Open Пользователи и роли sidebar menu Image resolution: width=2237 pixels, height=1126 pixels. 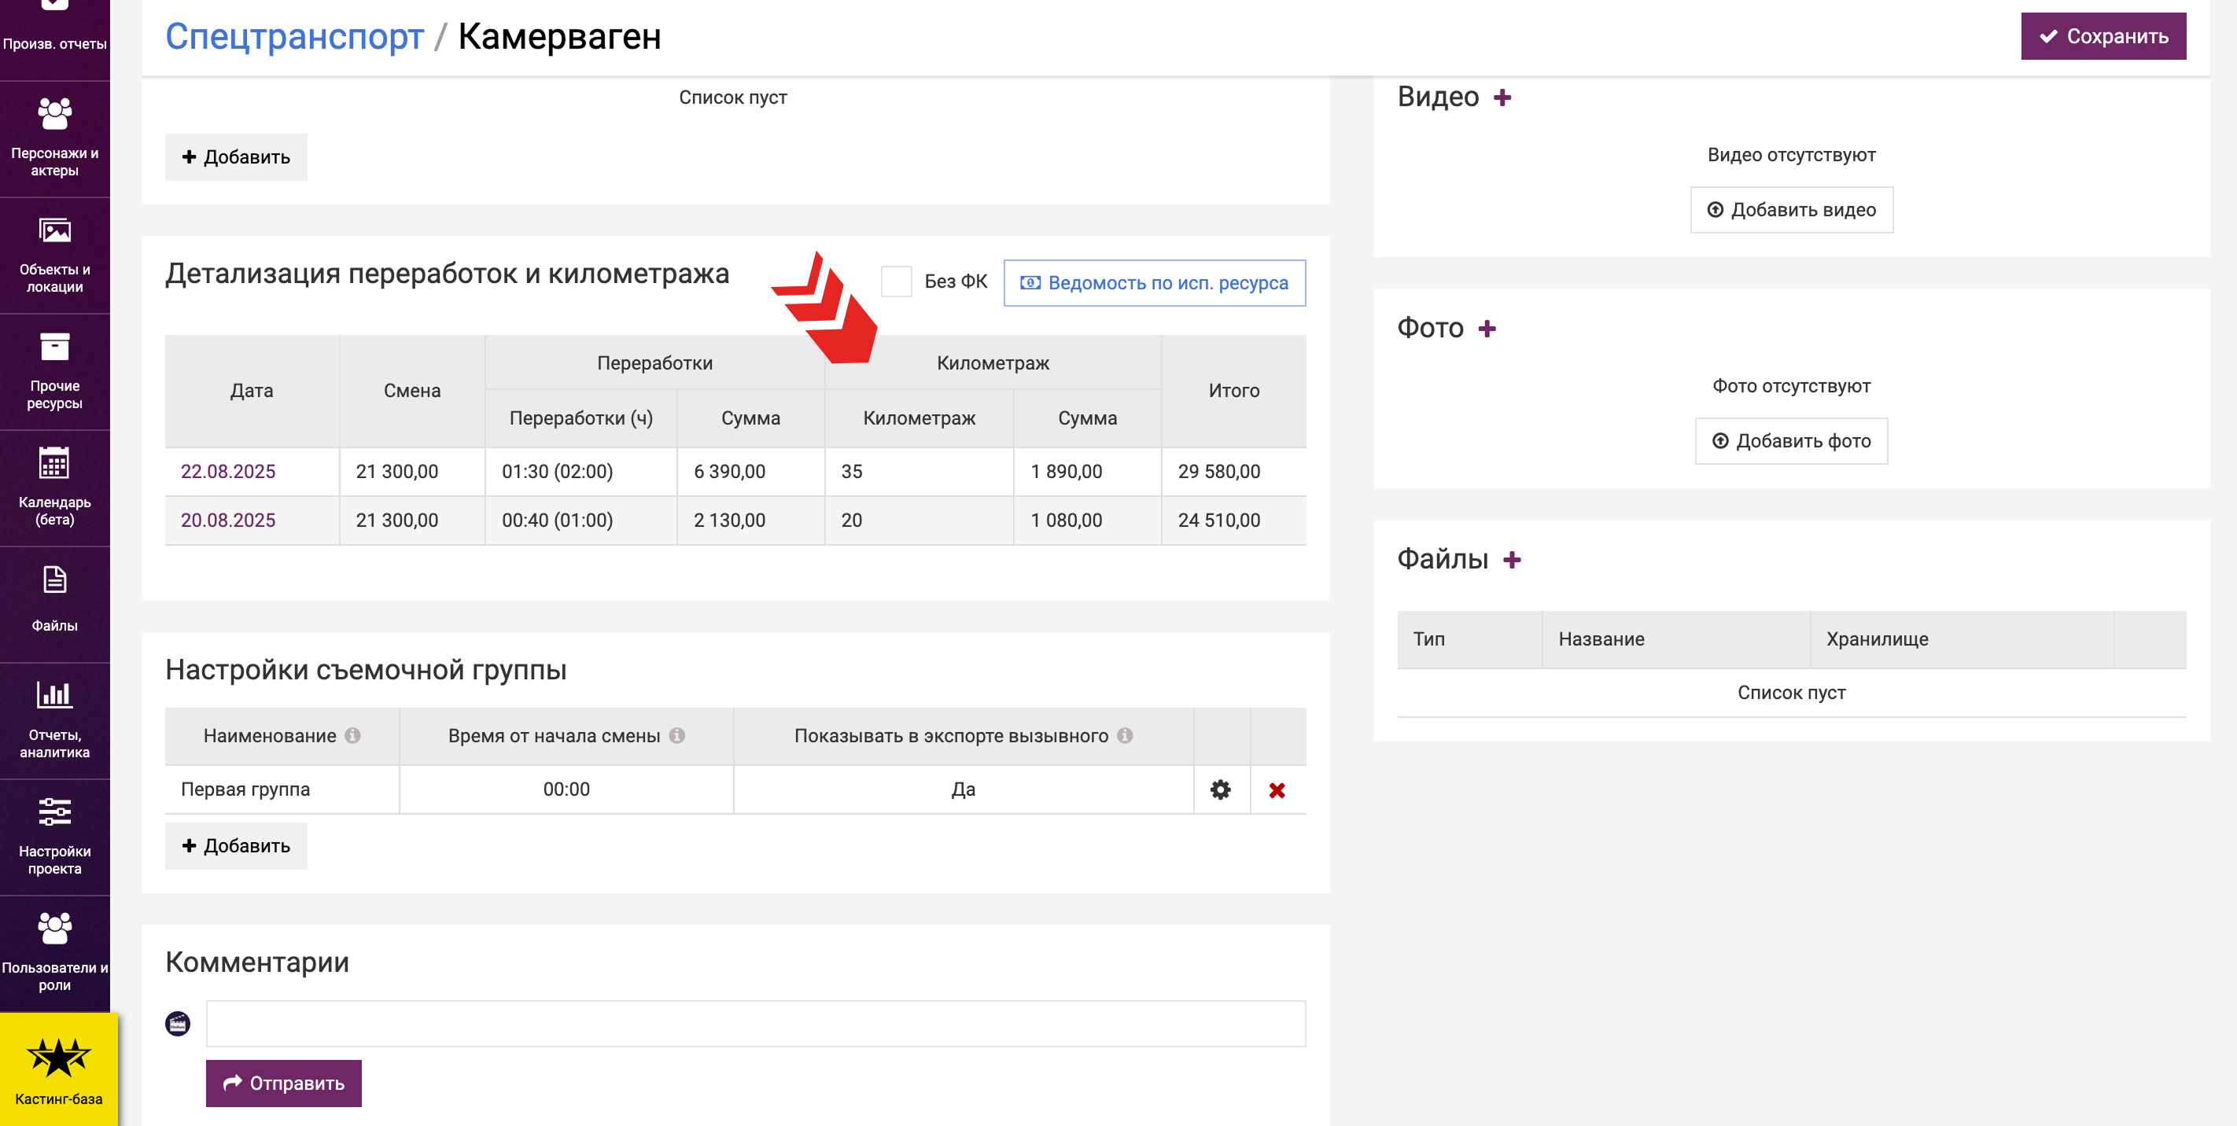pos(55,952)
